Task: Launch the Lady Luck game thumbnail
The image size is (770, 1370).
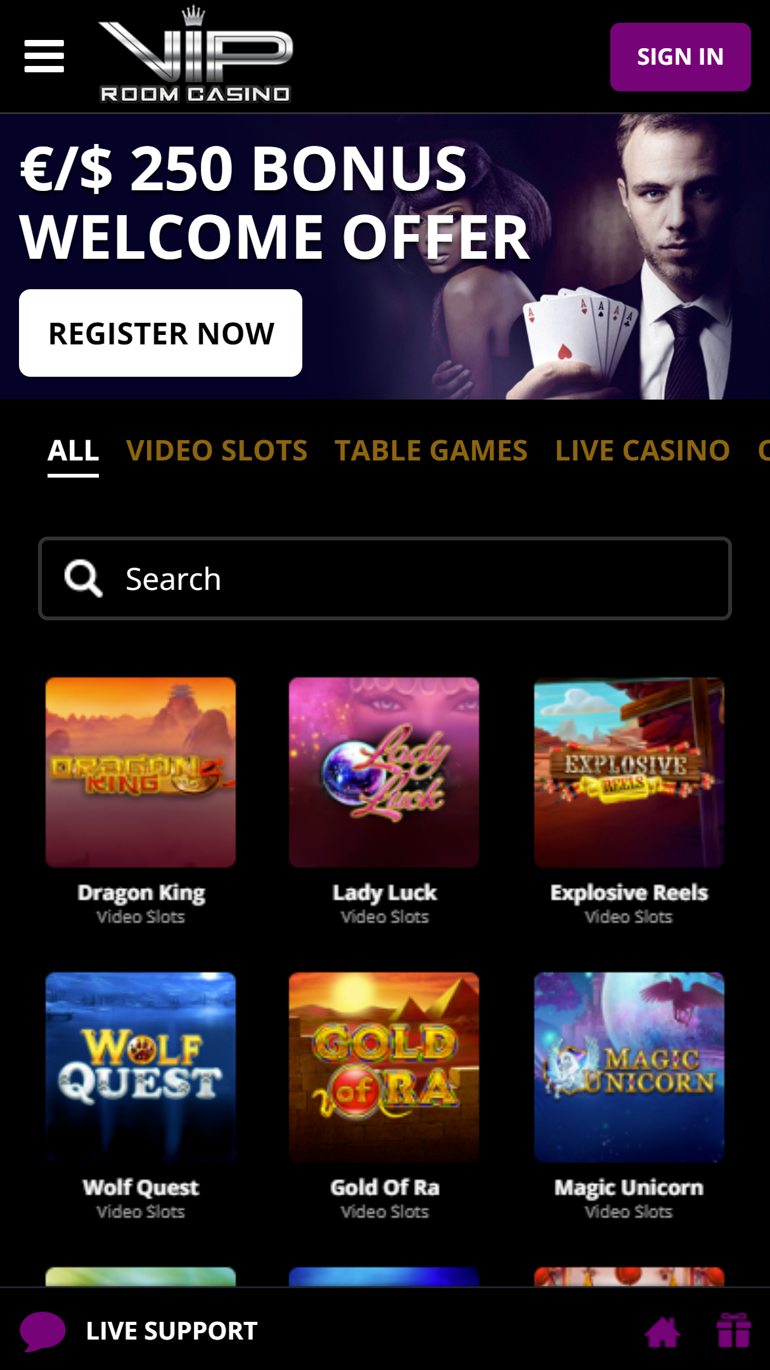Action: coord(384,773)
